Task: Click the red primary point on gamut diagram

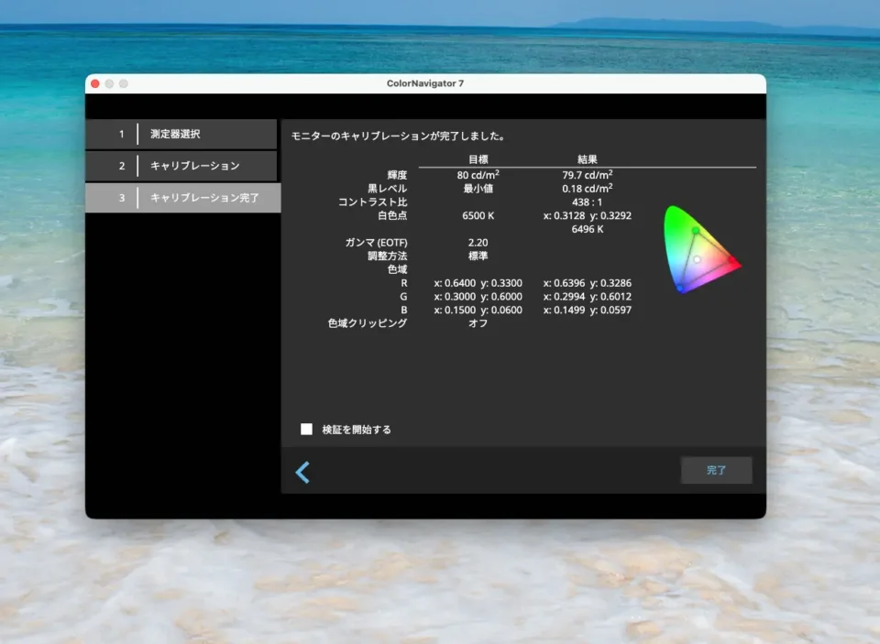Action: point(731,264)
